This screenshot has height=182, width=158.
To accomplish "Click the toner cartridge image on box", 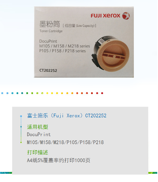I will click(110, 54).
